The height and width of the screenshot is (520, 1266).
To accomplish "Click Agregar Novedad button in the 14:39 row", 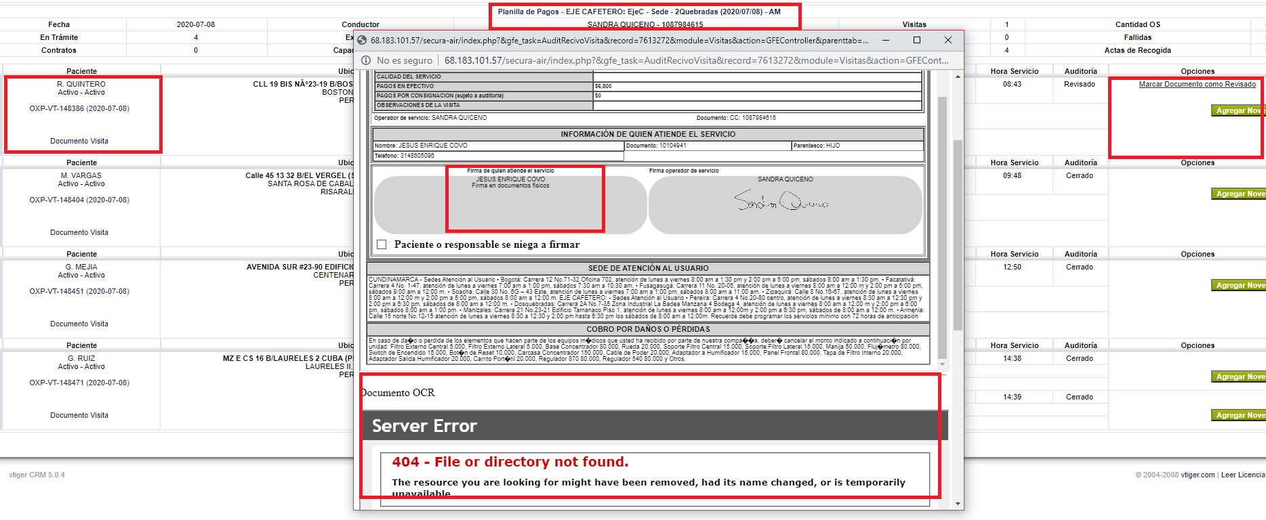I will coord(1238,415).
